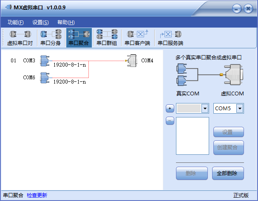Minimize the MX虚拟串口 window

pos(237,8)
